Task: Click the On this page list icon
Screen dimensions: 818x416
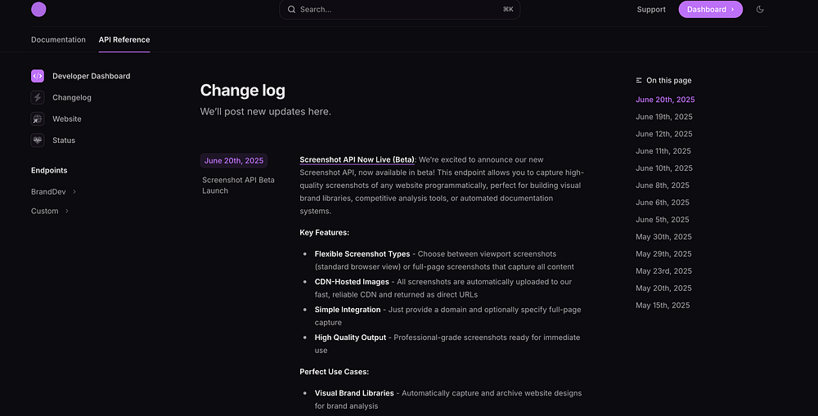Action: point(639,80)
